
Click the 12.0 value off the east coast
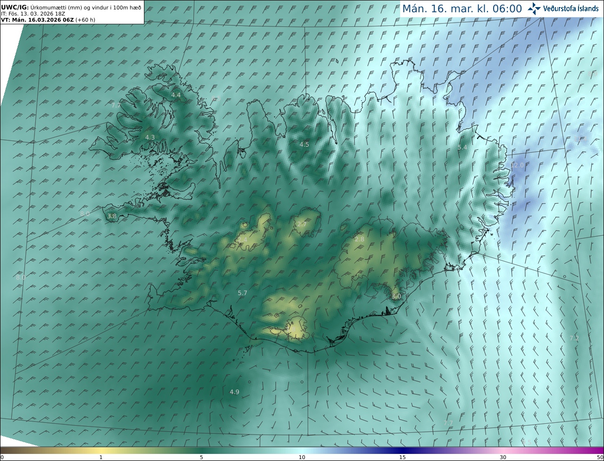pos(517,165)
